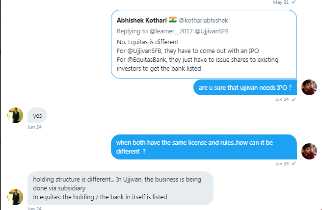Select the "yes" message bubble
This screenshot has height=210, width=322.
pos(37,116)
